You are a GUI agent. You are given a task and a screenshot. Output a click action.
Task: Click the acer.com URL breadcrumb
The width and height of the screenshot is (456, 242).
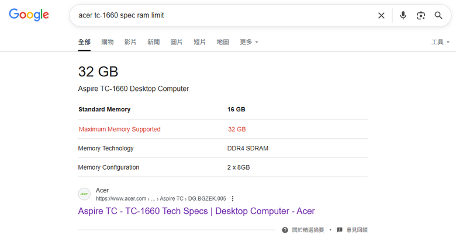coord(161,199)
